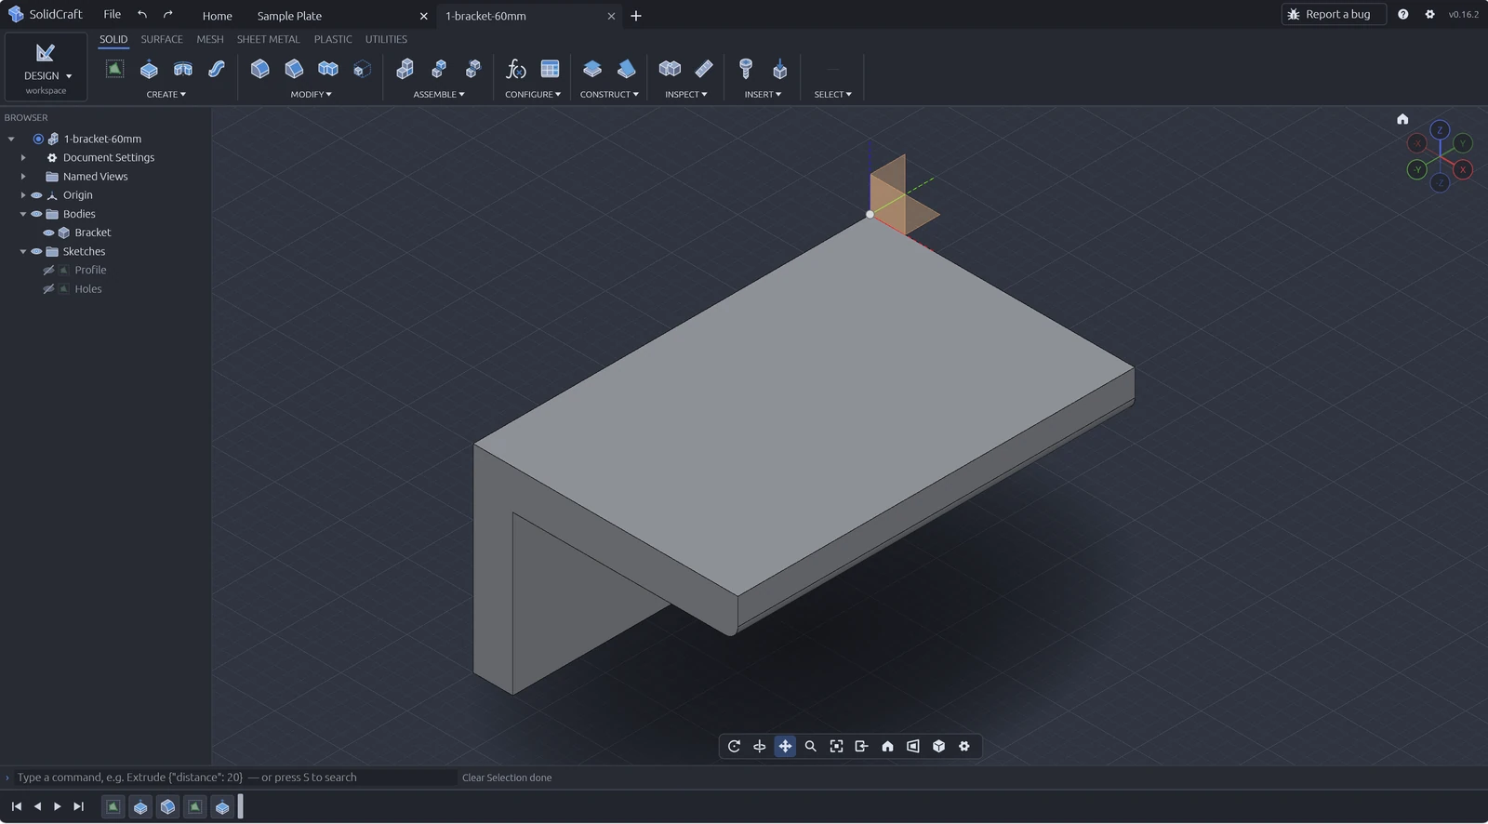Open the CREATE dropdown menu
The image size is (1488, 824).
pyautogui.click(x=166, y=95)
